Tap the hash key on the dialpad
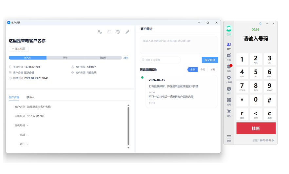Viewport: 289px width, 174px height. point(270,101)
